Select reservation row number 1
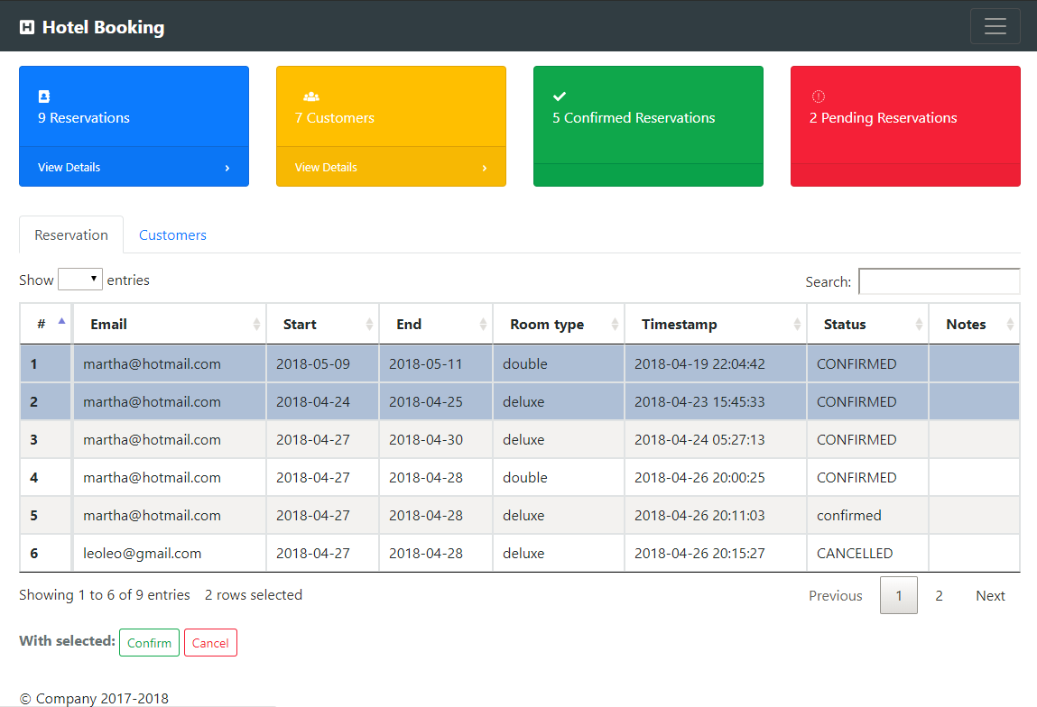 520,364
